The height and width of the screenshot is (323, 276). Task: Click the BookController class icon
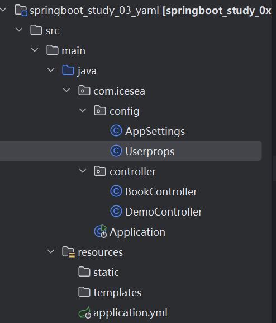(116, 191)
